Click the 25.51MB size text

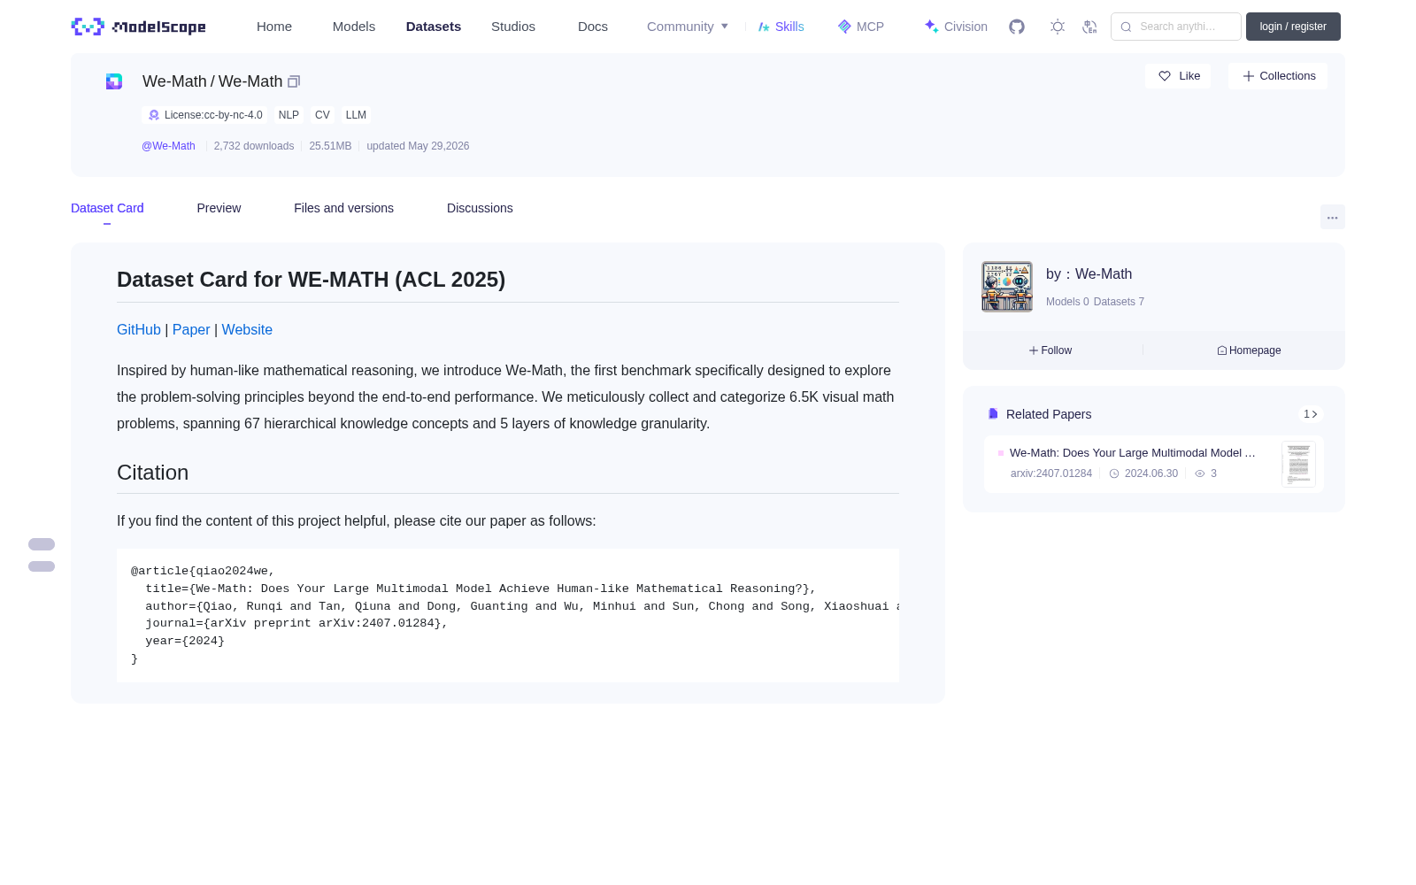[330, 146]
